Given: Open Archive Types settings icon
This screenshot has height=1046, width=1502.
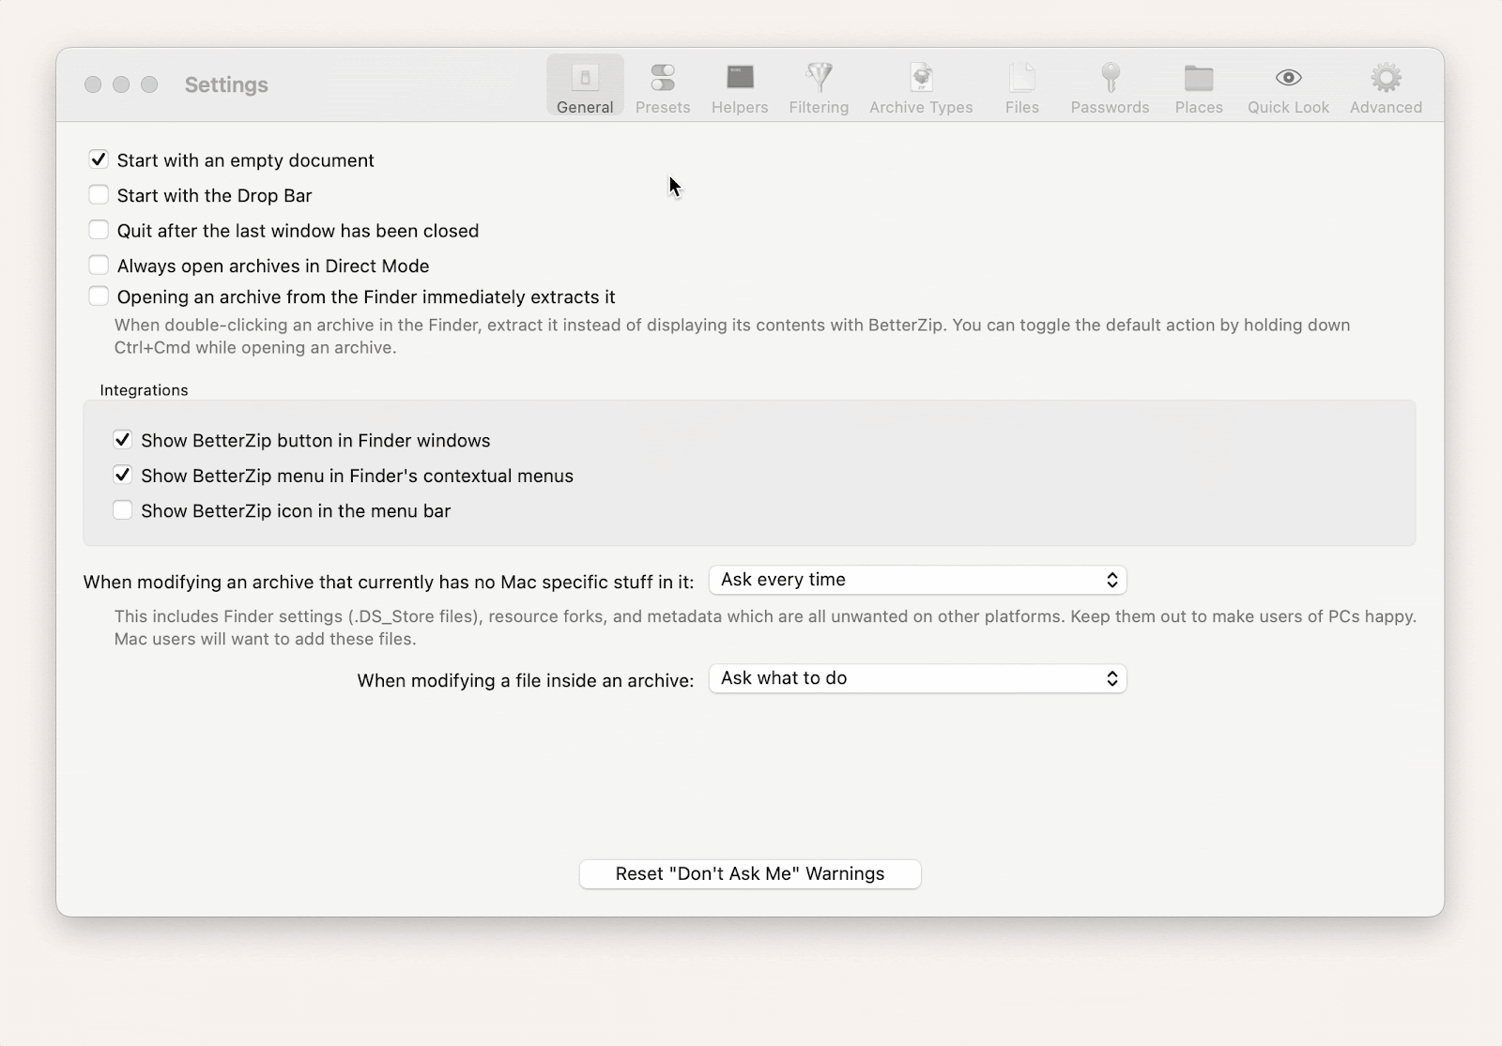Looking at the screenshot, I should tap(921, 84).
